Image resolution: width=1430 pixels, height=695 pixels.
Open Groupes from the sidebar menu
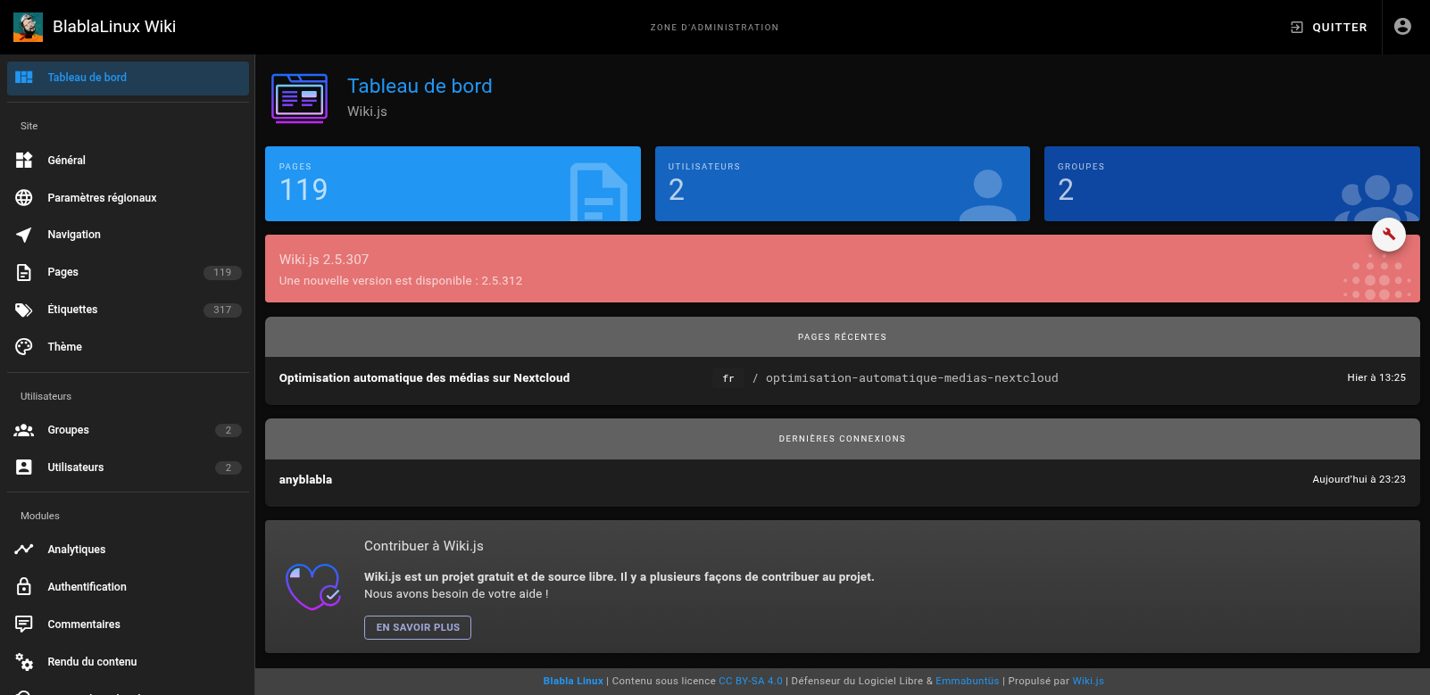[x=69, y=430]
